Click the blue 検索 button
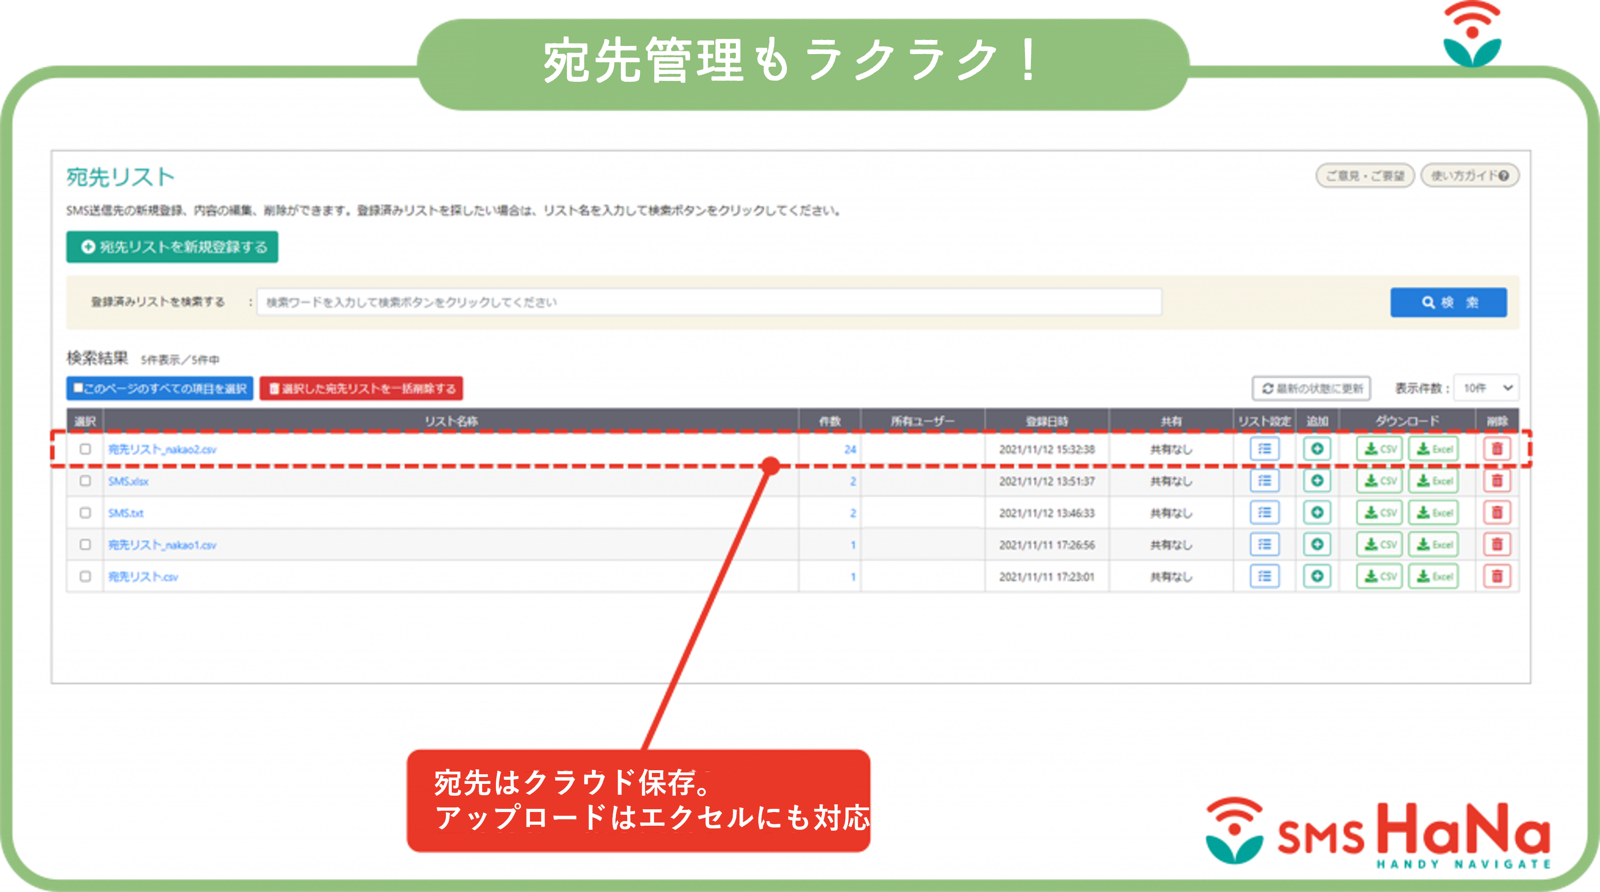The image size is (1600, 892). tap(1449, 302)
